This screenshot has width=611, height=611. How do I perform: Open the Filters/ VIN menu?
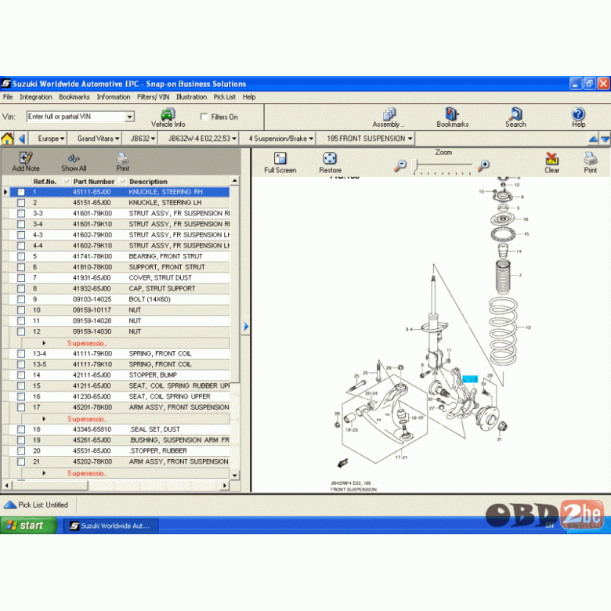click(x=153, y=97)
